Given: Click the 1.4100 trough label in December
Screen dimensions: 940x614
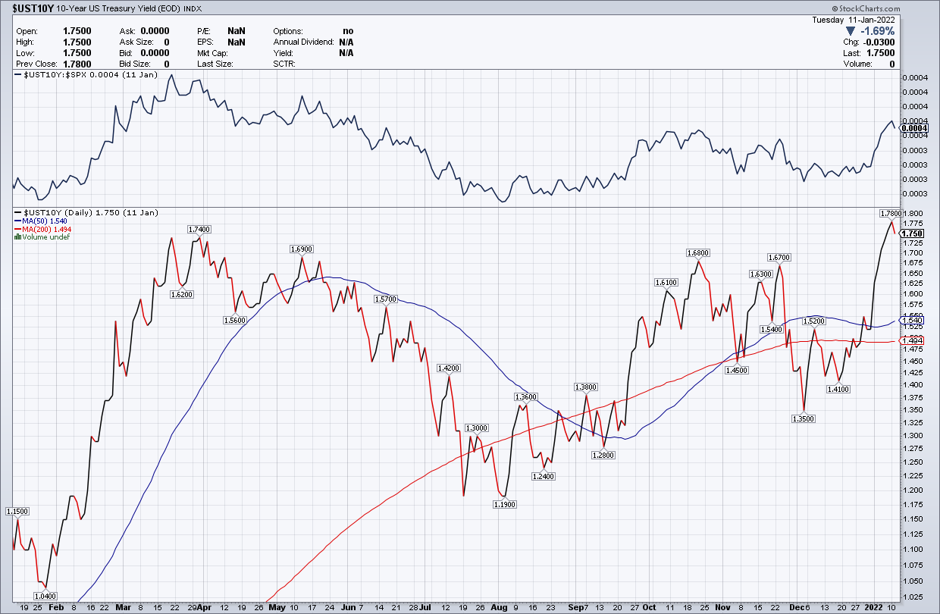Looking at the screenshot, I should [x=838, y=389].
